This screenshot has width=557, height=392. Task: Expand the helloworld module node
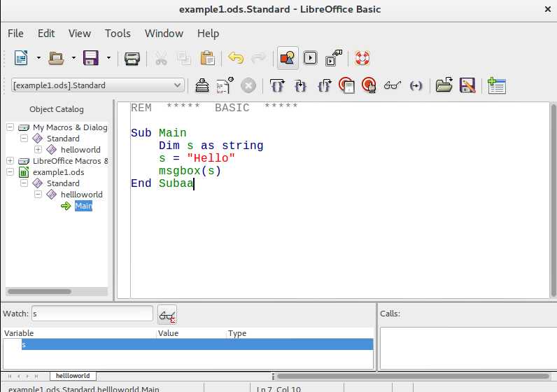coord(38,149)
